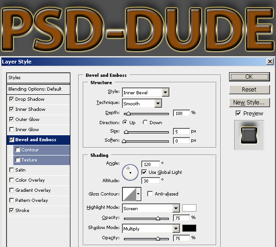Uncheck the Bevel and Emboss checkbox
Image resolution: width=276 pixels, height=247 pixels.
[11, 140]
